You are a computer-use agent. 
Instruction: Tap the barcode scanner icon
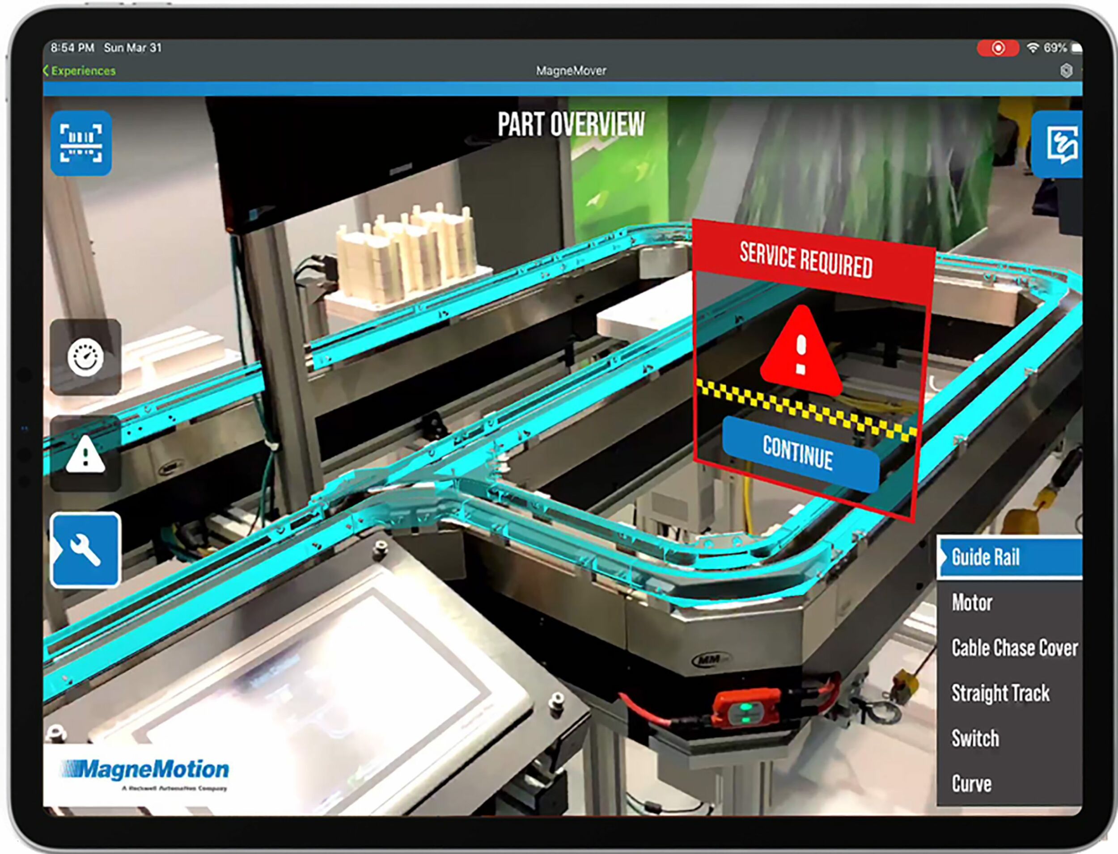81,143
